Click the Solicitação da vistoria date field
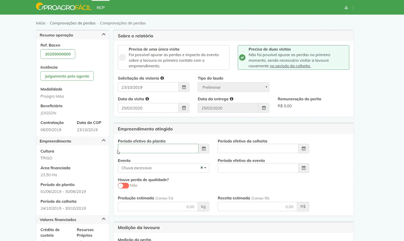The width and height of the screenshot is (404, 241). click(148, 87)
